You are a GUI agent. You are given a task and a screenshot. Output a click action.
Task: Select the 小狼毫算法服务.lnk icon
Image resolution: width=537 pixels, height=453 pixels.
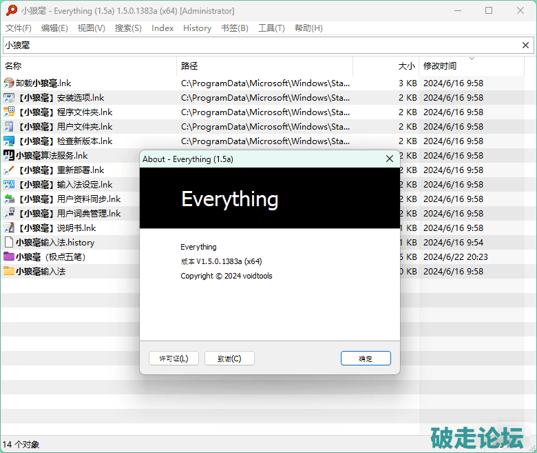point(9,156)
